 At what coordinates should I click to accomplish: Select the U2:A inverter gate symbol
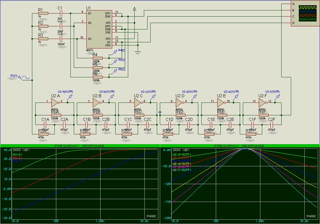click(x=55, y=103)
